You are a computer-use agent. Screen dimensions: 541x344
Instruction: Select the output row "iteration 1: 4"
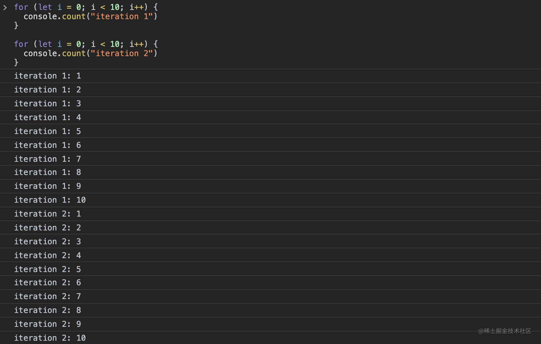(x=270, y=118)
